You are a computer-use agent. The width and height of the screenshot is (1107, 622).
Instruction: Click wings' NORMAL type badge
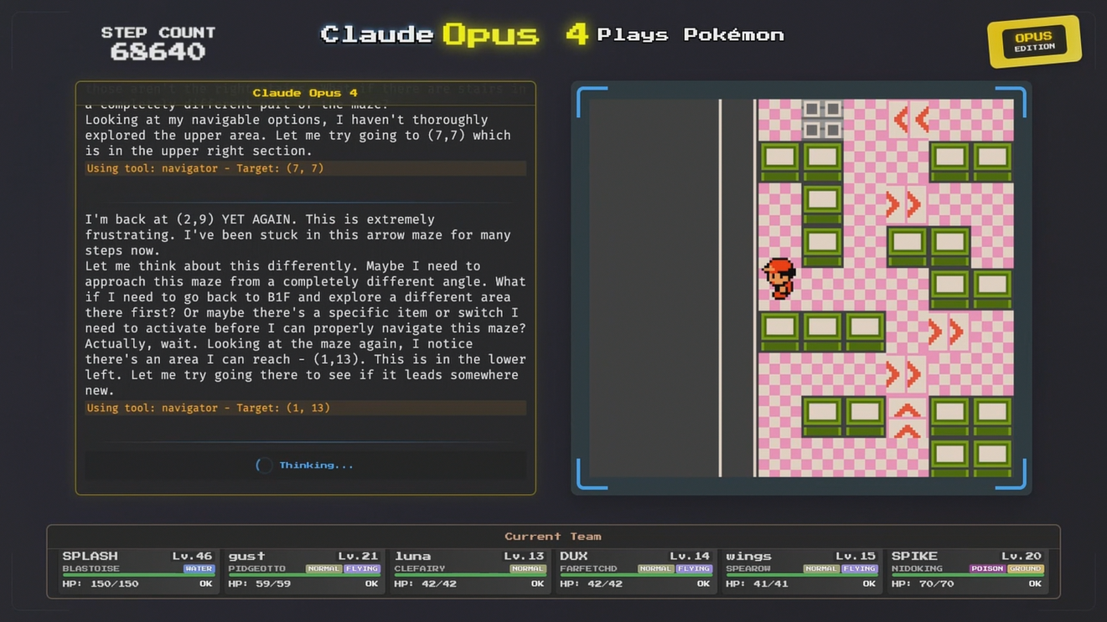[820, 569]
